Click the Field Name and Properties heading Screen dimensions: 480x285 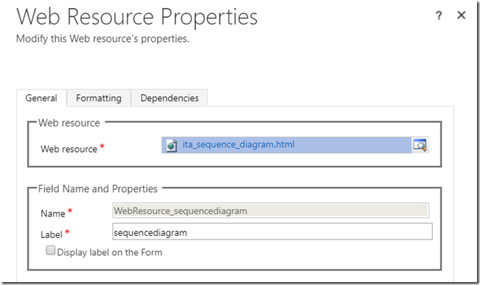[98, 189]
